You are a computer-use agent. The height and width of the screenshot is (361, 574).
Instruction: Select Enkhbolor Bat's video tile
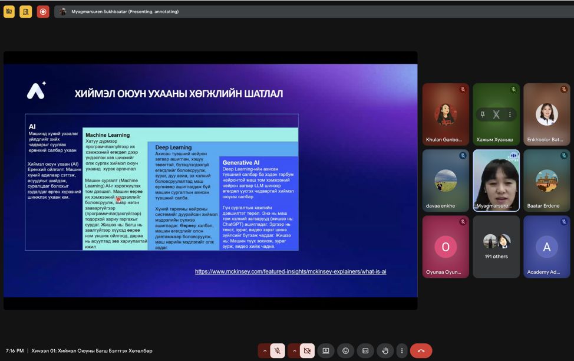point(546,114)
